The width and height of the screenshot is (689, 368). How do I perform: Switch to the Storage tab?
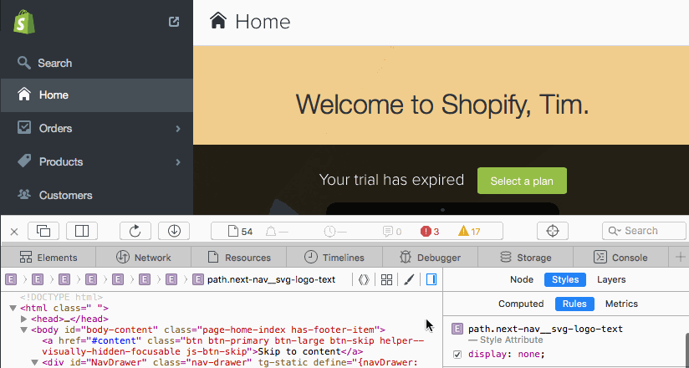[526, 258]
